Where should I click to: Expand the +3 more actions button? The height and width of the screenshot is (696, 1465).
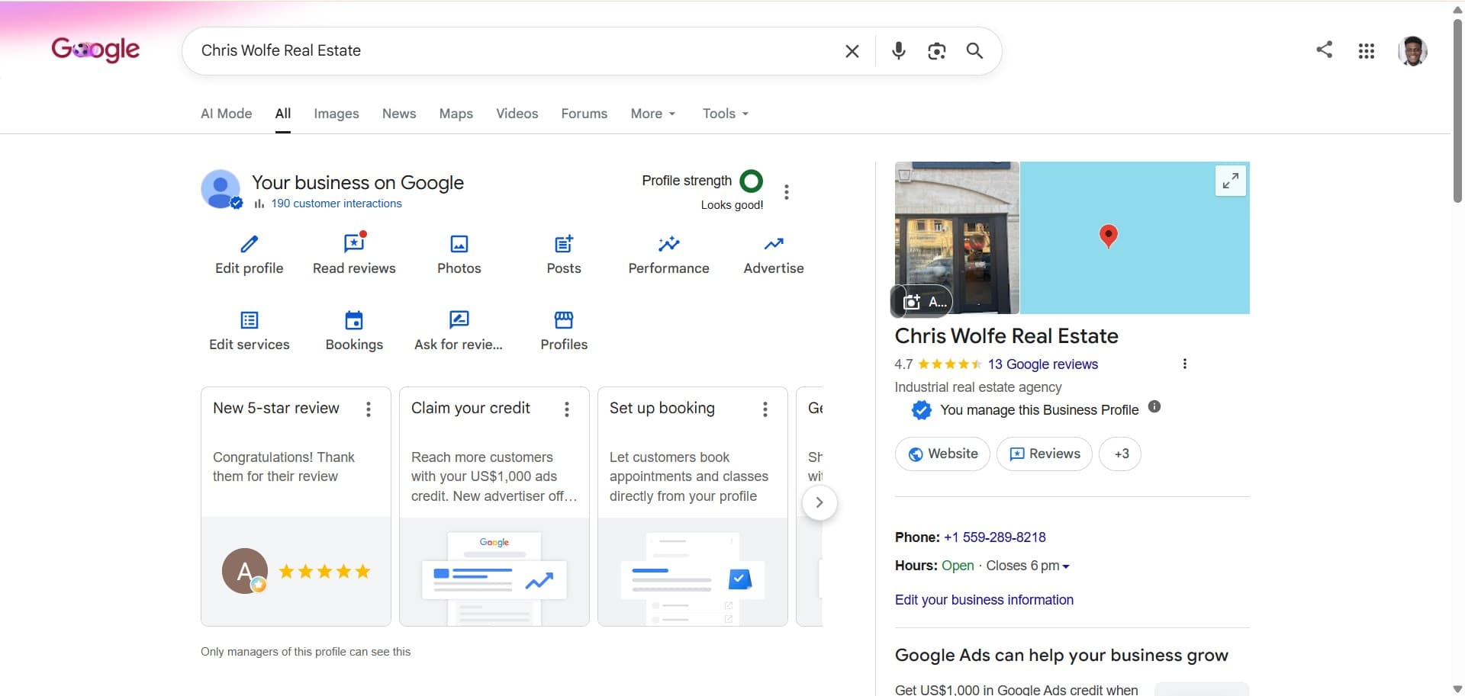(1121, 454)
